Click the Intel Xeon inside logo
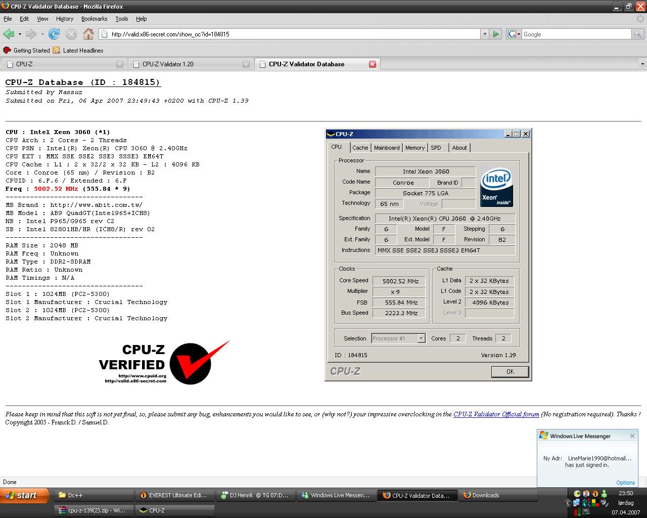This screenshot has width=647, height=518. (496, 187)
